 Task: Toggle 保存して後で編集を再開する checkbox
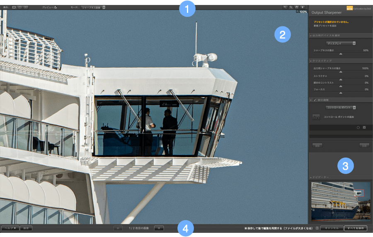[246, 228]
